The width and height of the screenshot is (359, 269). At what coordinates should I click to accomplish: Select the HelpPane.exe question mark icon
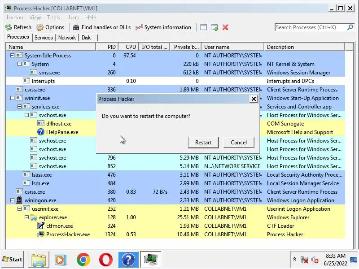41,132
